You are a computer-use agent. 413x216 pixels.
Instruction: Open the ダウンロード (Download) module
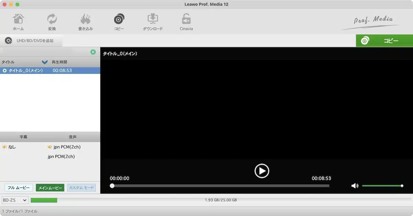coord(153,22)
